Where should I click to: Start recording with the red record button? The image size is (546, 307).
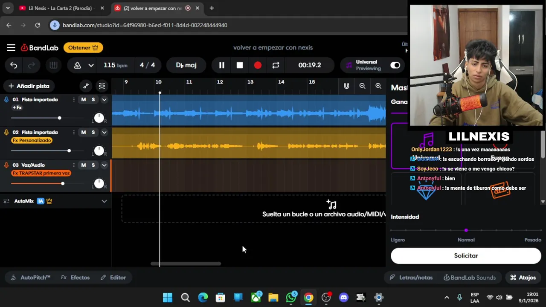[x=258, y=65]
